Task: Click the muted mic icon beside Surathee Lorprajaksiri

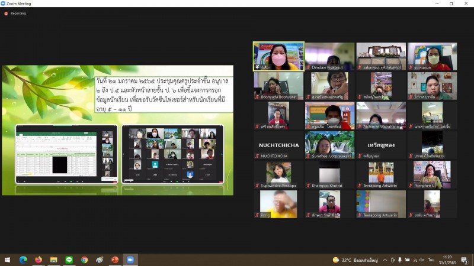Action: tap(308, 156)
